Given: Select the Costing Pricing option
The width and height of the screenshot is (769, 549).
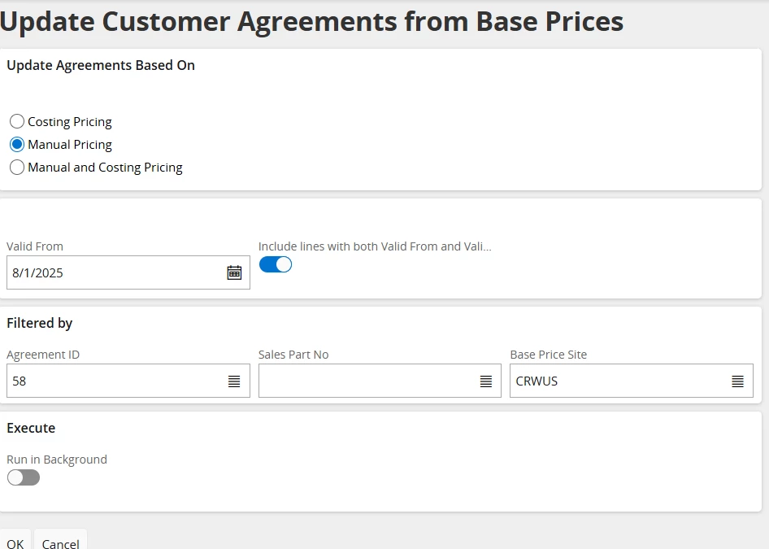Looking at the screenshot, I should tap(17, 122).
